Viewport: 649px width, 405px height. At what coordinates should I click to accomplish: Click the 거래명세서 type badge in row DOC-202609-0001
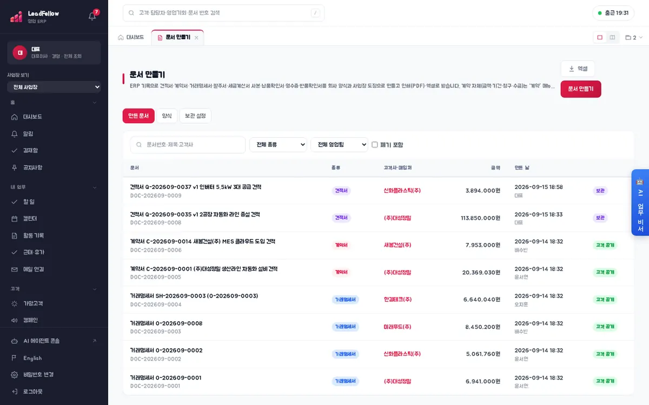coord(345,381)
